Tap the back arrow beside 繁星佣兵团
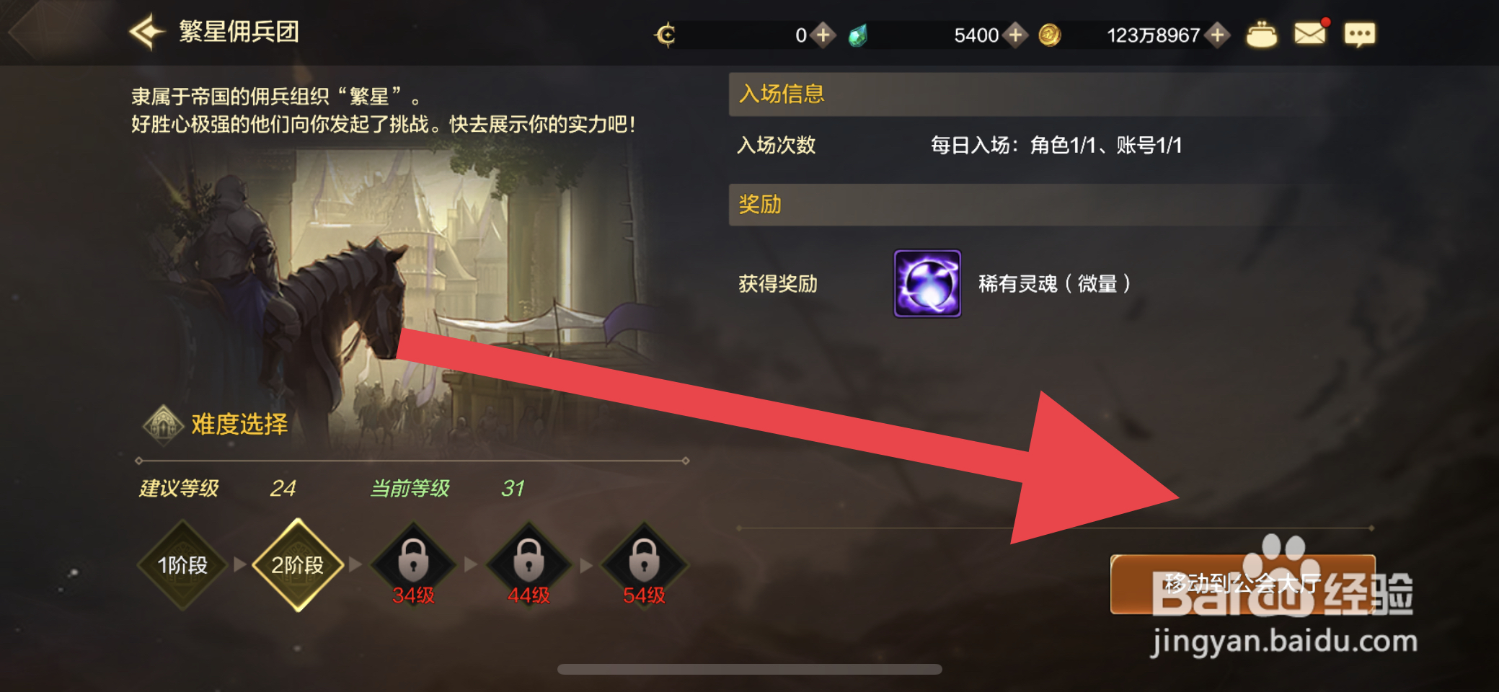 tap(147, 32)
